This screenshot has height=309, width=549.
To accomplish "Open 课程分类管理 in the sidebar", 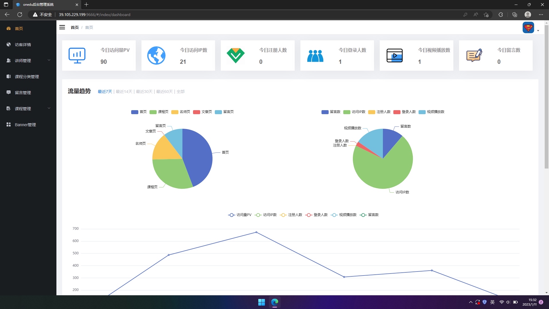I will (28, 77).
